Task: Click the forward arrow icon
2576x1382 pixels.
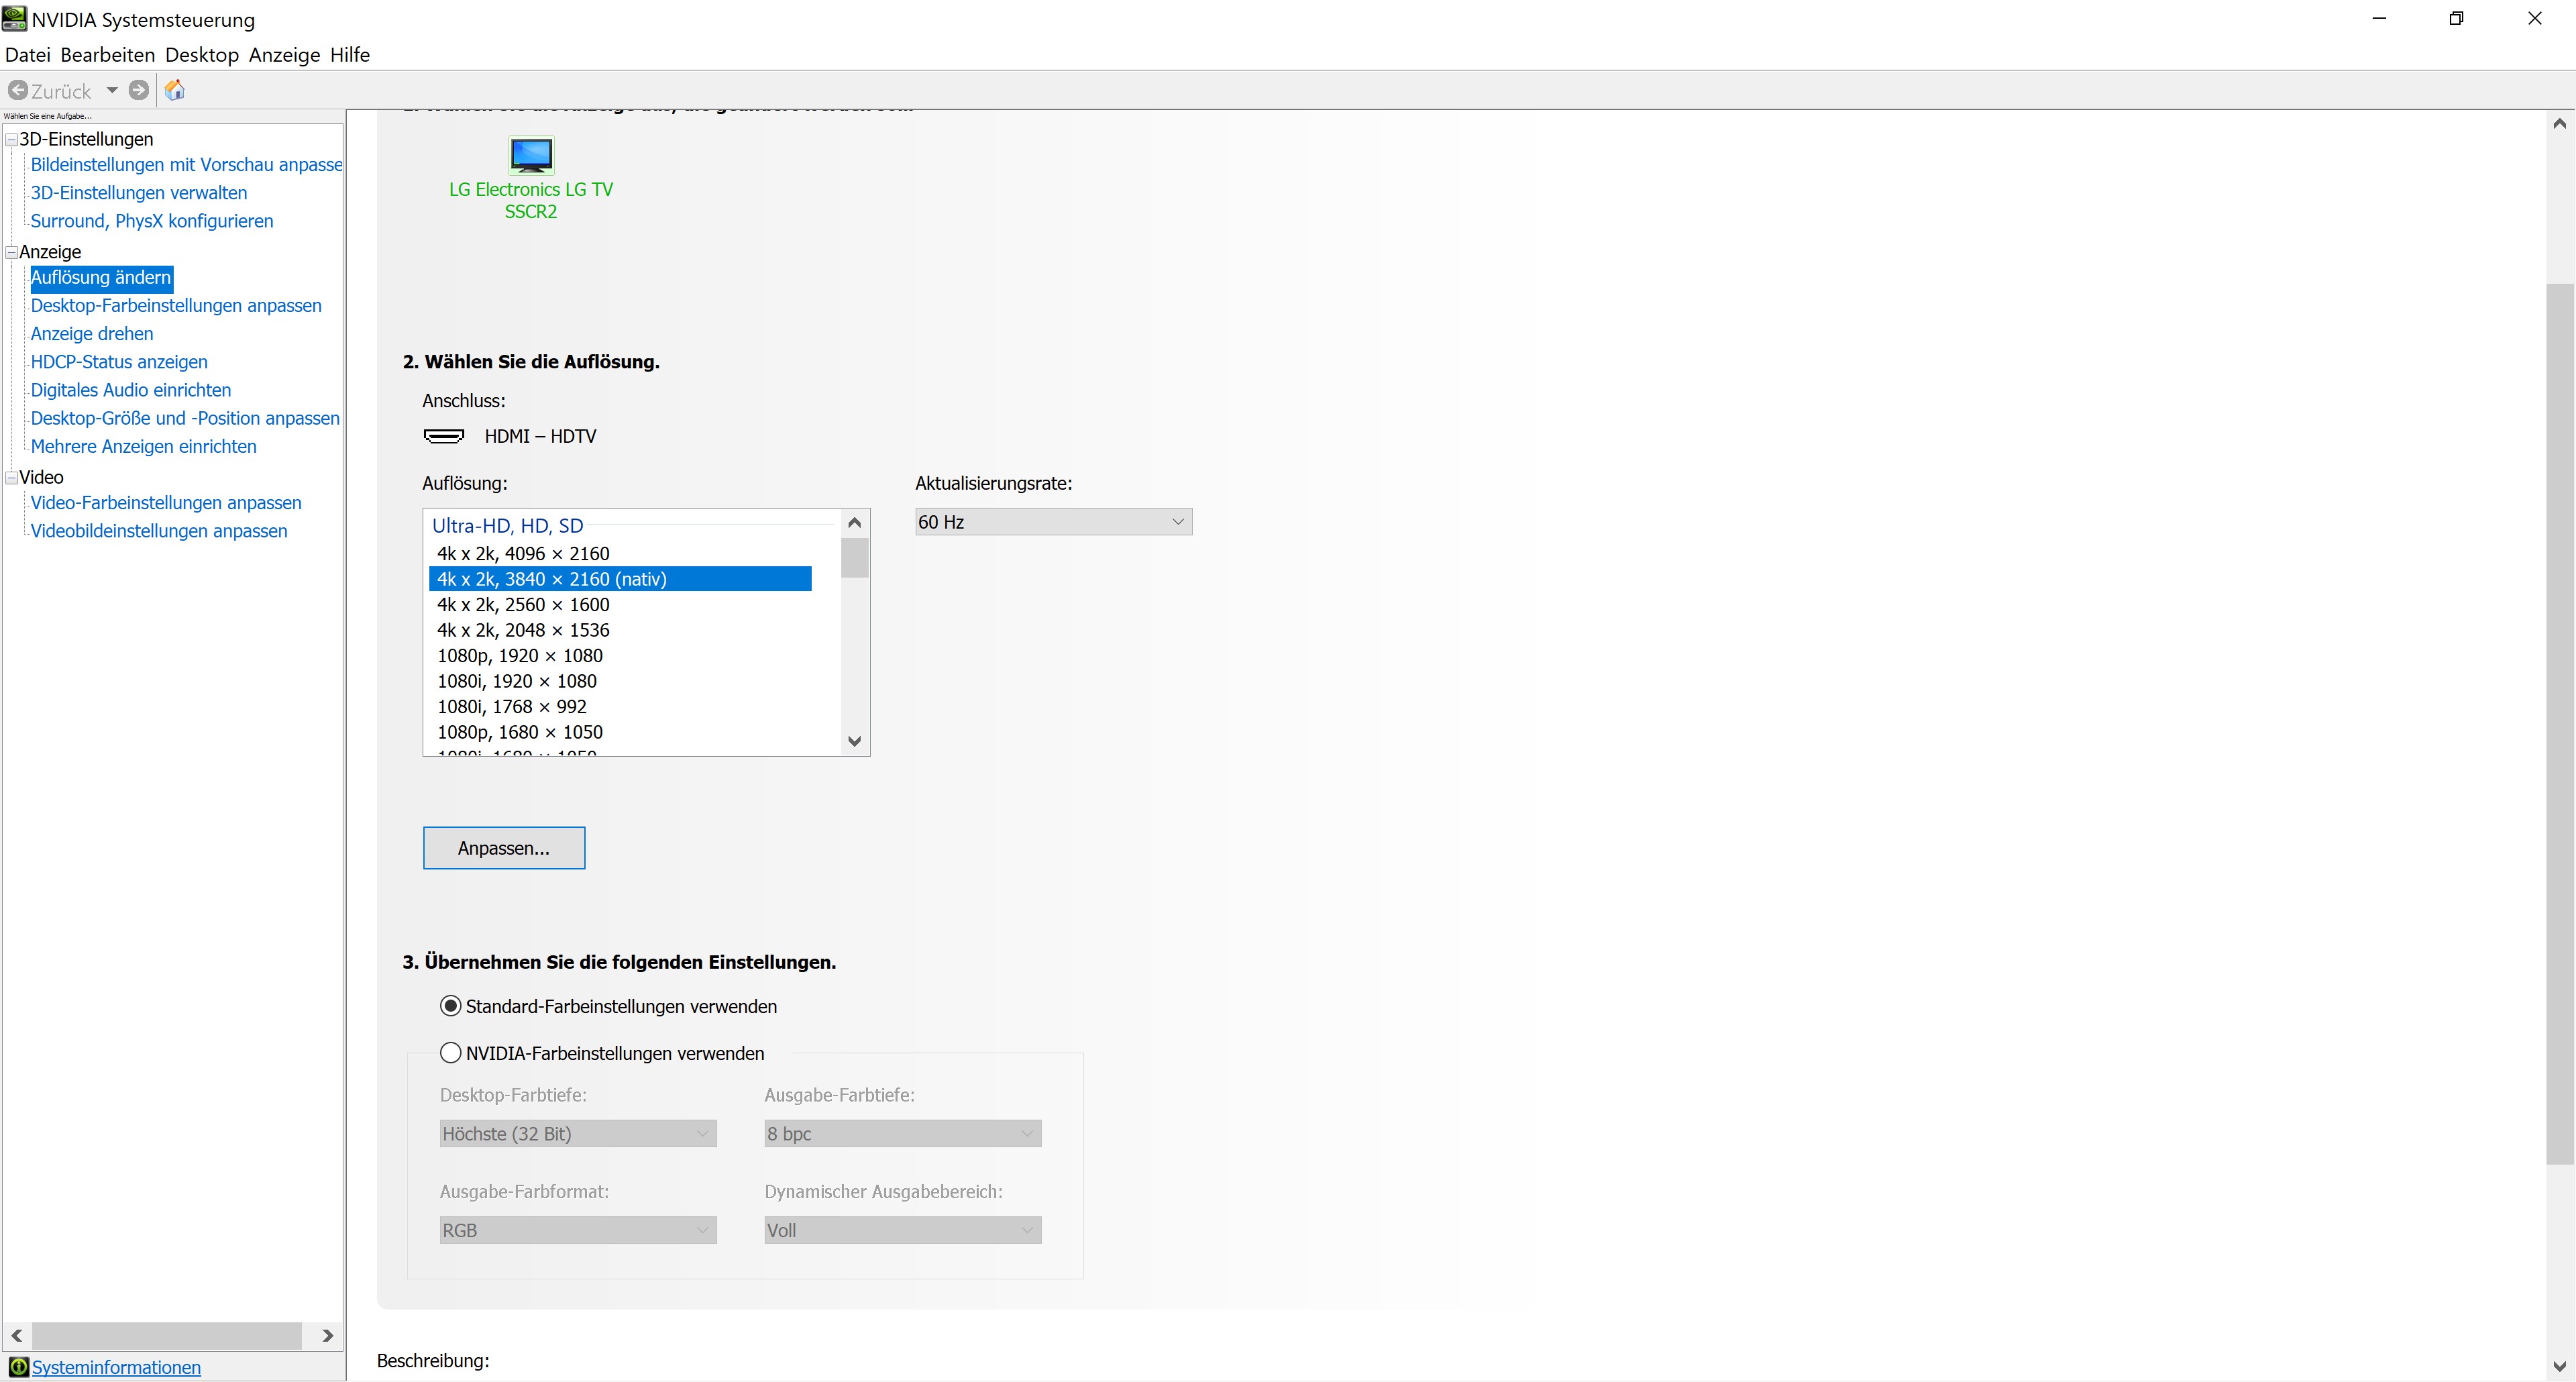Action: [x=139, y=90]
